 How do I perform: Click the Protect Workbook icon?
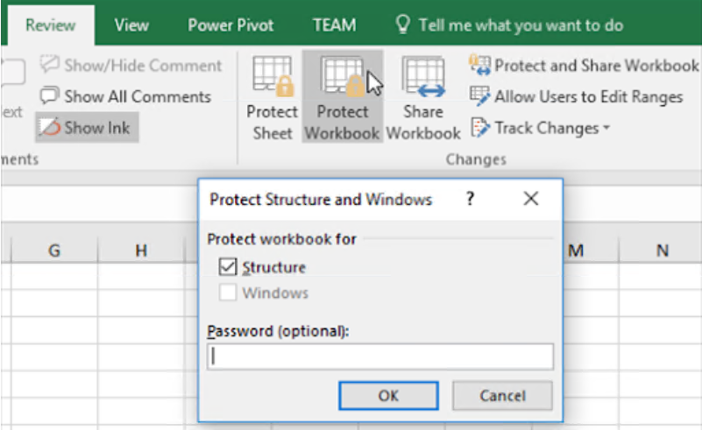pyautogui.click(x=342, y=77)
